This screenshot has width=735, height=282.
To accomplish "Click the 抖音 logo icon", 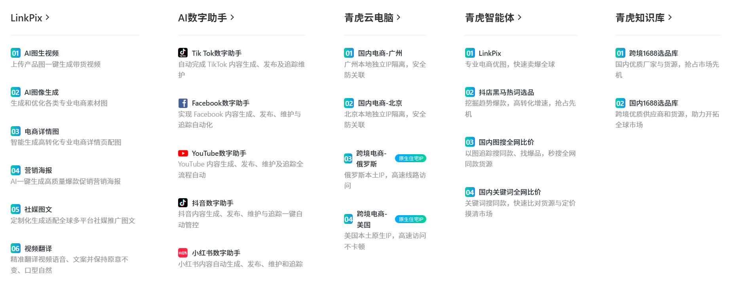I will coord(182,203).
